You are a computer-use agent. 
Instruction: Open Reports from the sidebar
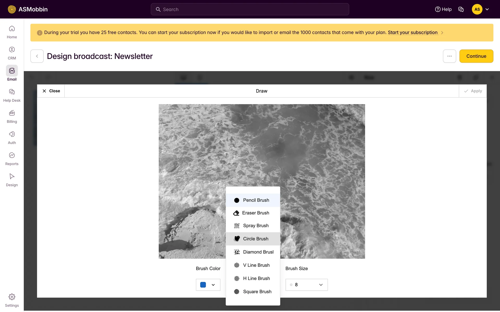click(12, 155)
